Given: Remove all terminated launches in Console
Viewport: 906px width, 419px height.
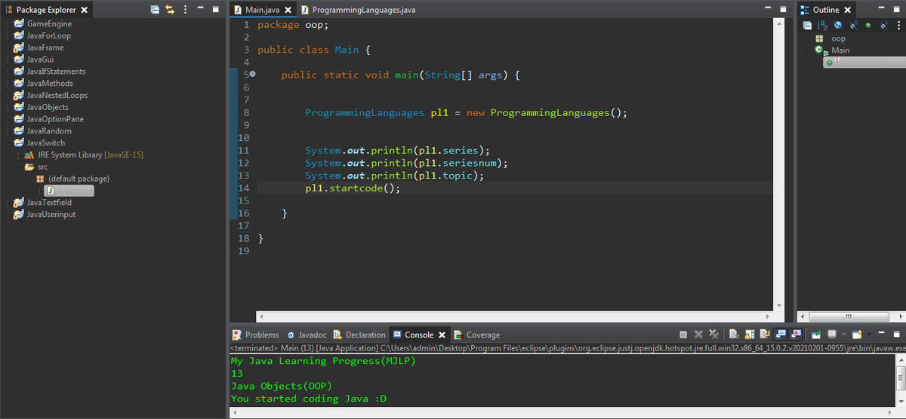Looking at the screenshot, I should (713, 335).
